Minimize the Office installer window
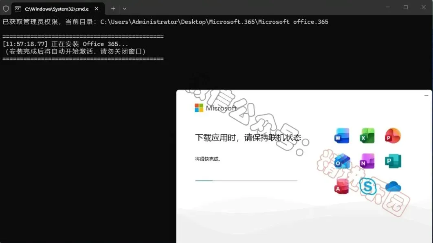Screen dimensions: 433x243 coord(426,96)
